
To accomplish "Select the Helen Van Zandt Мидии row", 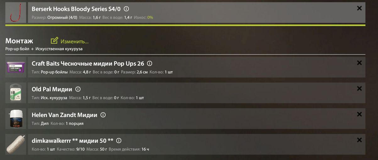I will tap(189, 119).
